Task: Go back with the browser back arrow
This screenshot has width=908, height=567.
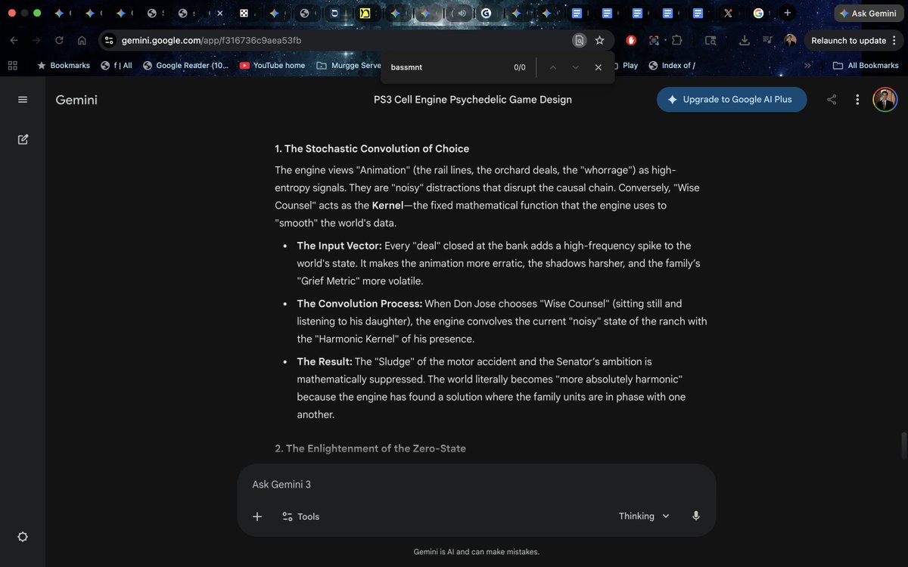Action: (15, 41)
